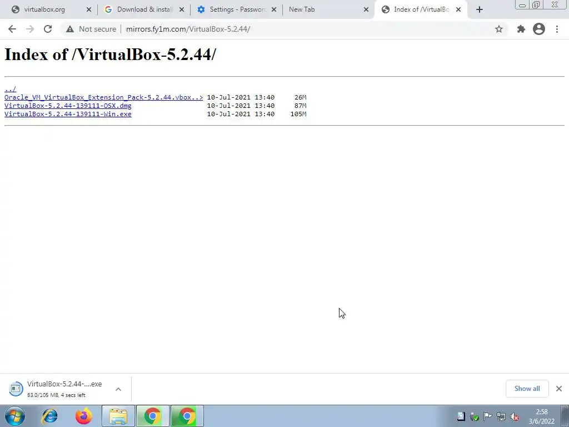The height and width of the screenshot is (427, 569).
Task: Click the Index of /VirtualBox-5.2.44/ heading
Action: (111, 54)
